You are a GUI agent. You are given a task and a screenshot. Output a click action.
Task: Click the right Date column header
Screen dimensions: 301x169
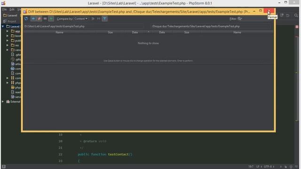tap(162, 32)
